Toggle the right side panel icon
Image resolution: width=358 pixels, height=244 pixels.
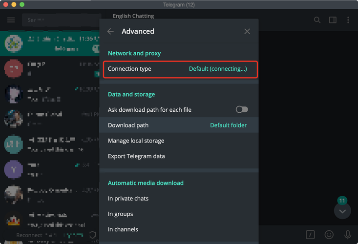coord(333,20)
